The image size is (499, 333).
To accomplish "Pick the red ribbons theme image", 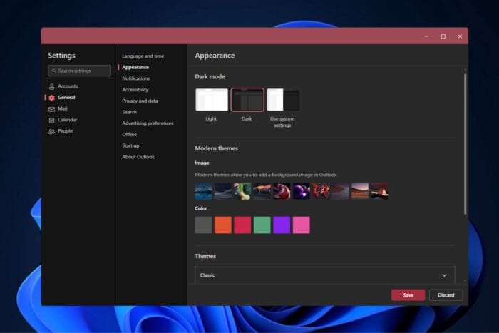I will click(321, 191).
